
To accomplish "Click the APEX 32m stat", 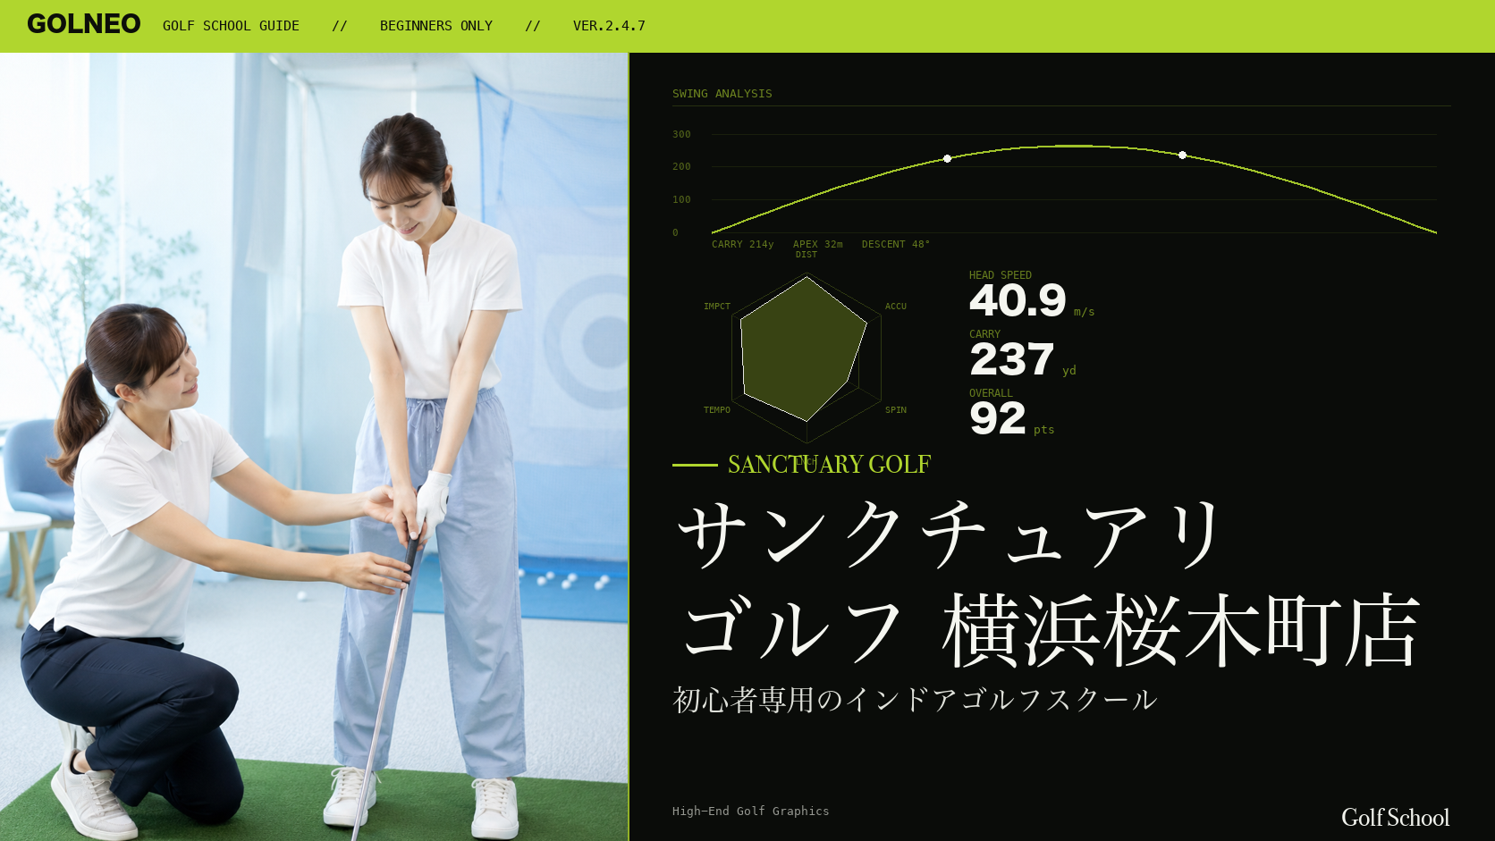I will click(x=818, y=244).
